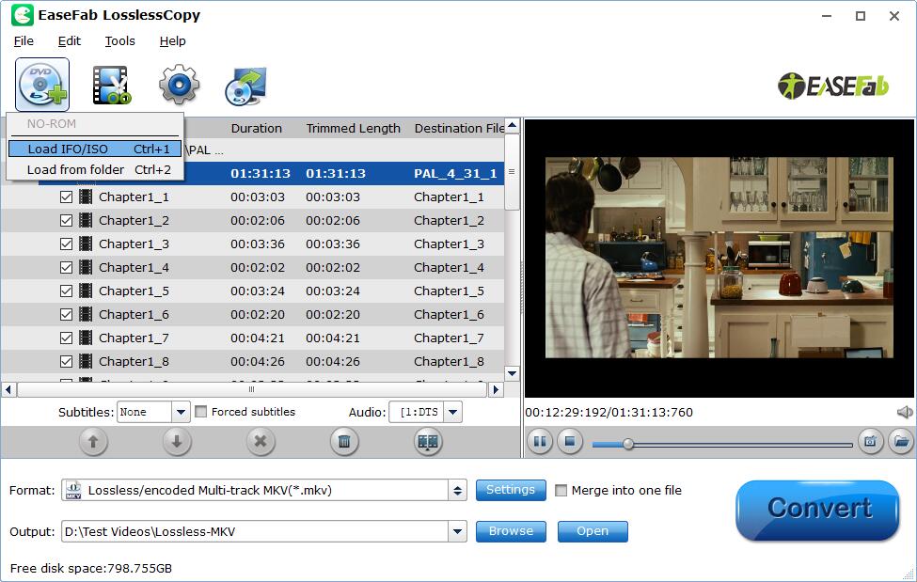This screenshot has width=917, height=582.
Task: Click the video preview frame
Action: pyautogui.click(x=719, y=258)
